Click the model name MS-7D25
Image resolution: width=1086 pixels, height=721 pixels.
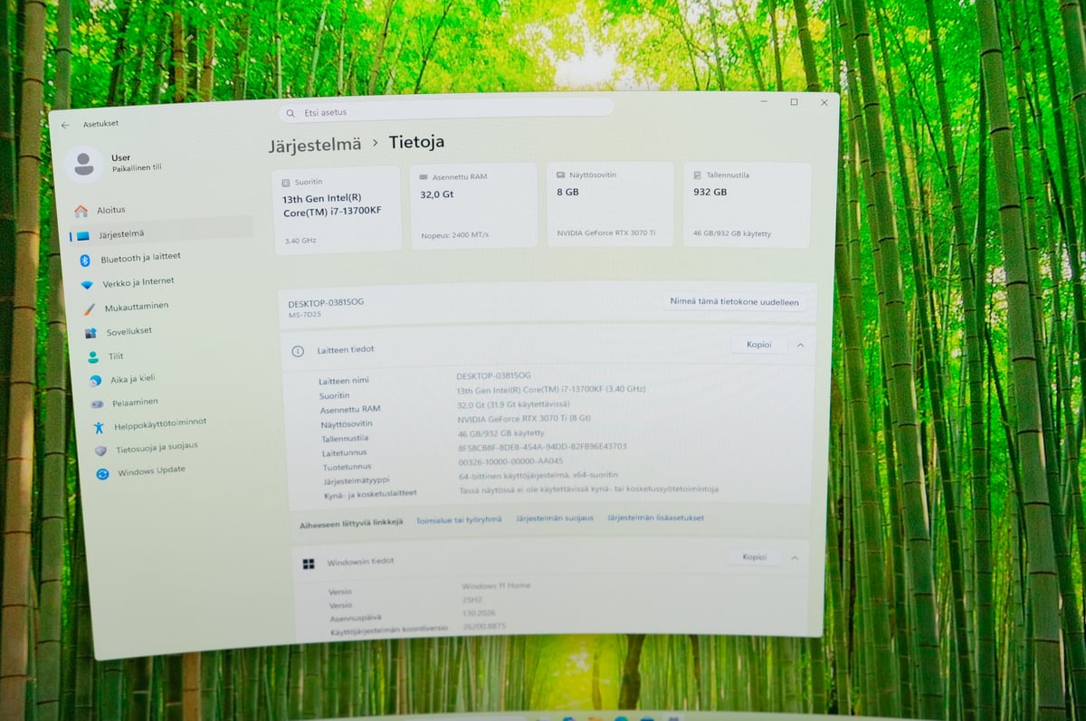click(306, 315)
